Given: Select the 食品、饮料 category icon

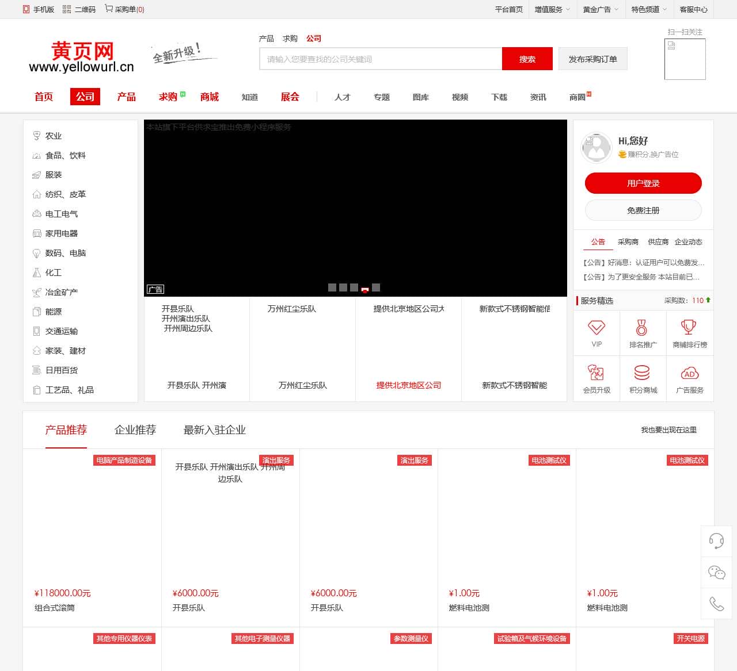Looking at the screenshot, I should 37,155.
